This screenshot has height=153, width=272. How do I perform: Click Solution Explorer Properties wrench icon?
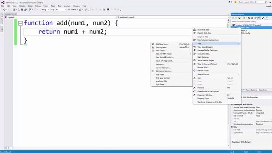click(263, 18)
